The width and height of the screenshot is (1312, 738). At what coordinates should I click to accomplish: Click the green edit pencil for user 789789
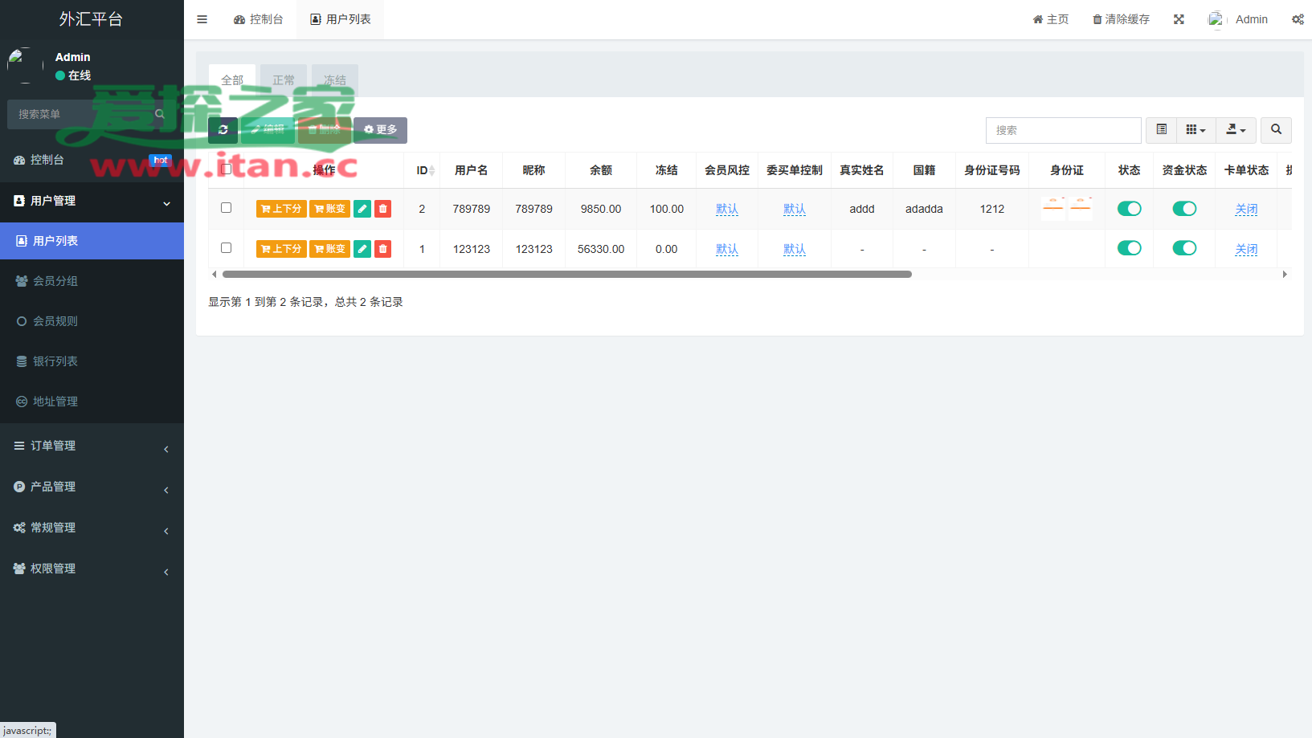(x=362, y=209)
